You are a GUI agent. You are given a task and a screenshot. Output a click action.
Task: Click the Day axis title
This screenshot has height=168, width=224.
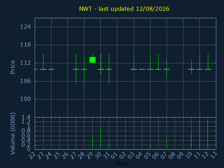point(121,163)
